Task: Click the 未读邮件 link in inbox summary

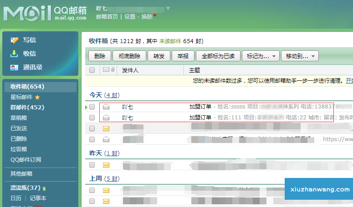Action: coord(170,41)
